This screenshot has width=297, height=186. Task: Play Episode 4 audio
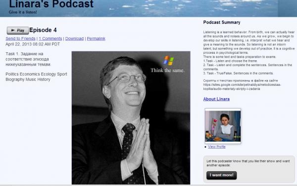point(18,31)
